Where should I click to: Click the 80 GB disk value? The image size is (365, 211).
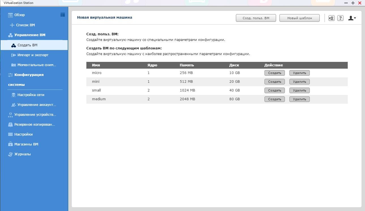(234, 99)
